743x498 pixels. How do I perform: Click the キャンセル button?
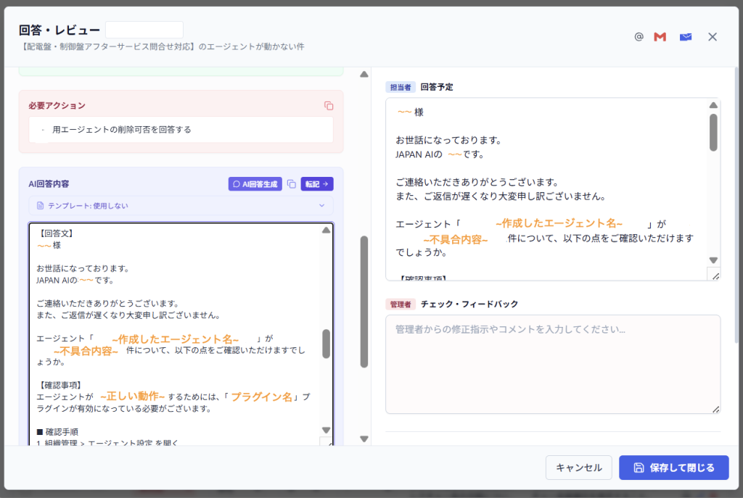[578, 468]
